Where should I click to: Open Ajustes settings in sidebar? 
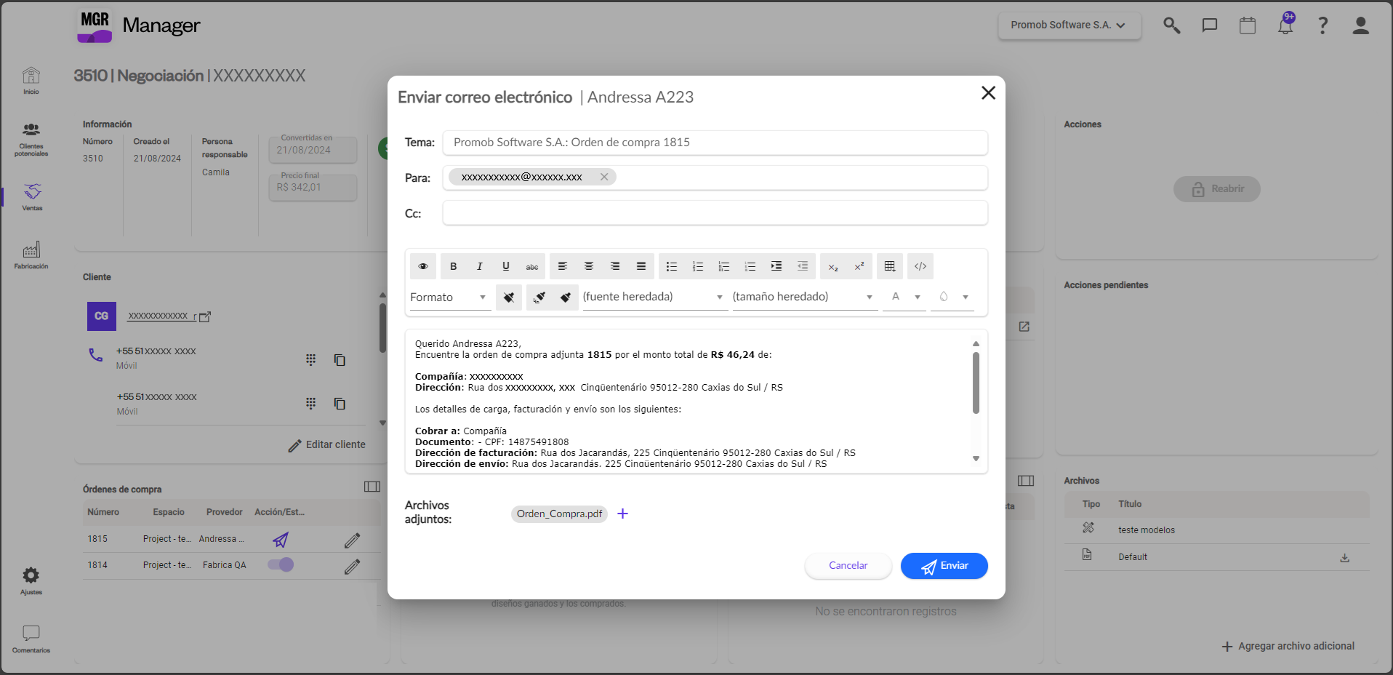pos(31,581)
